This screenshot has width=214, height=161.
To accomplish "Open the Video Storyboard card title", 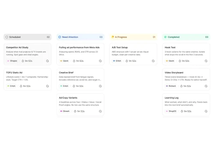I will coord(174,73).
